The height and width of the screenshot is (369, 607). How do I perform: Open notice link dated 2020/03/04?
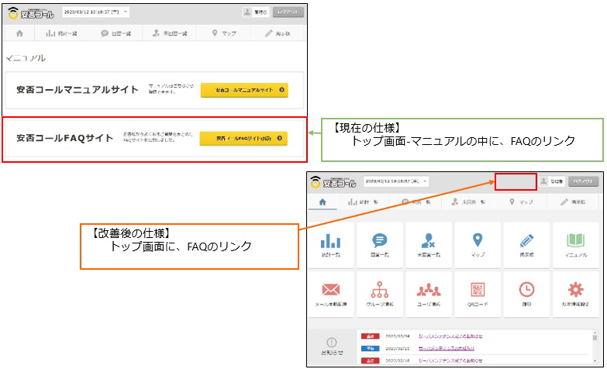click(x=450, y=336)
